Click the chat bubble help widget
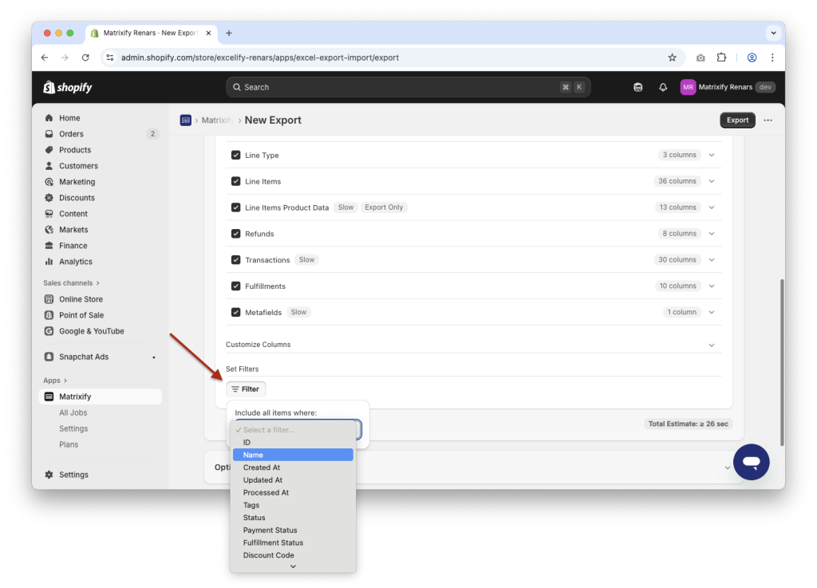 tap(751, 462)
